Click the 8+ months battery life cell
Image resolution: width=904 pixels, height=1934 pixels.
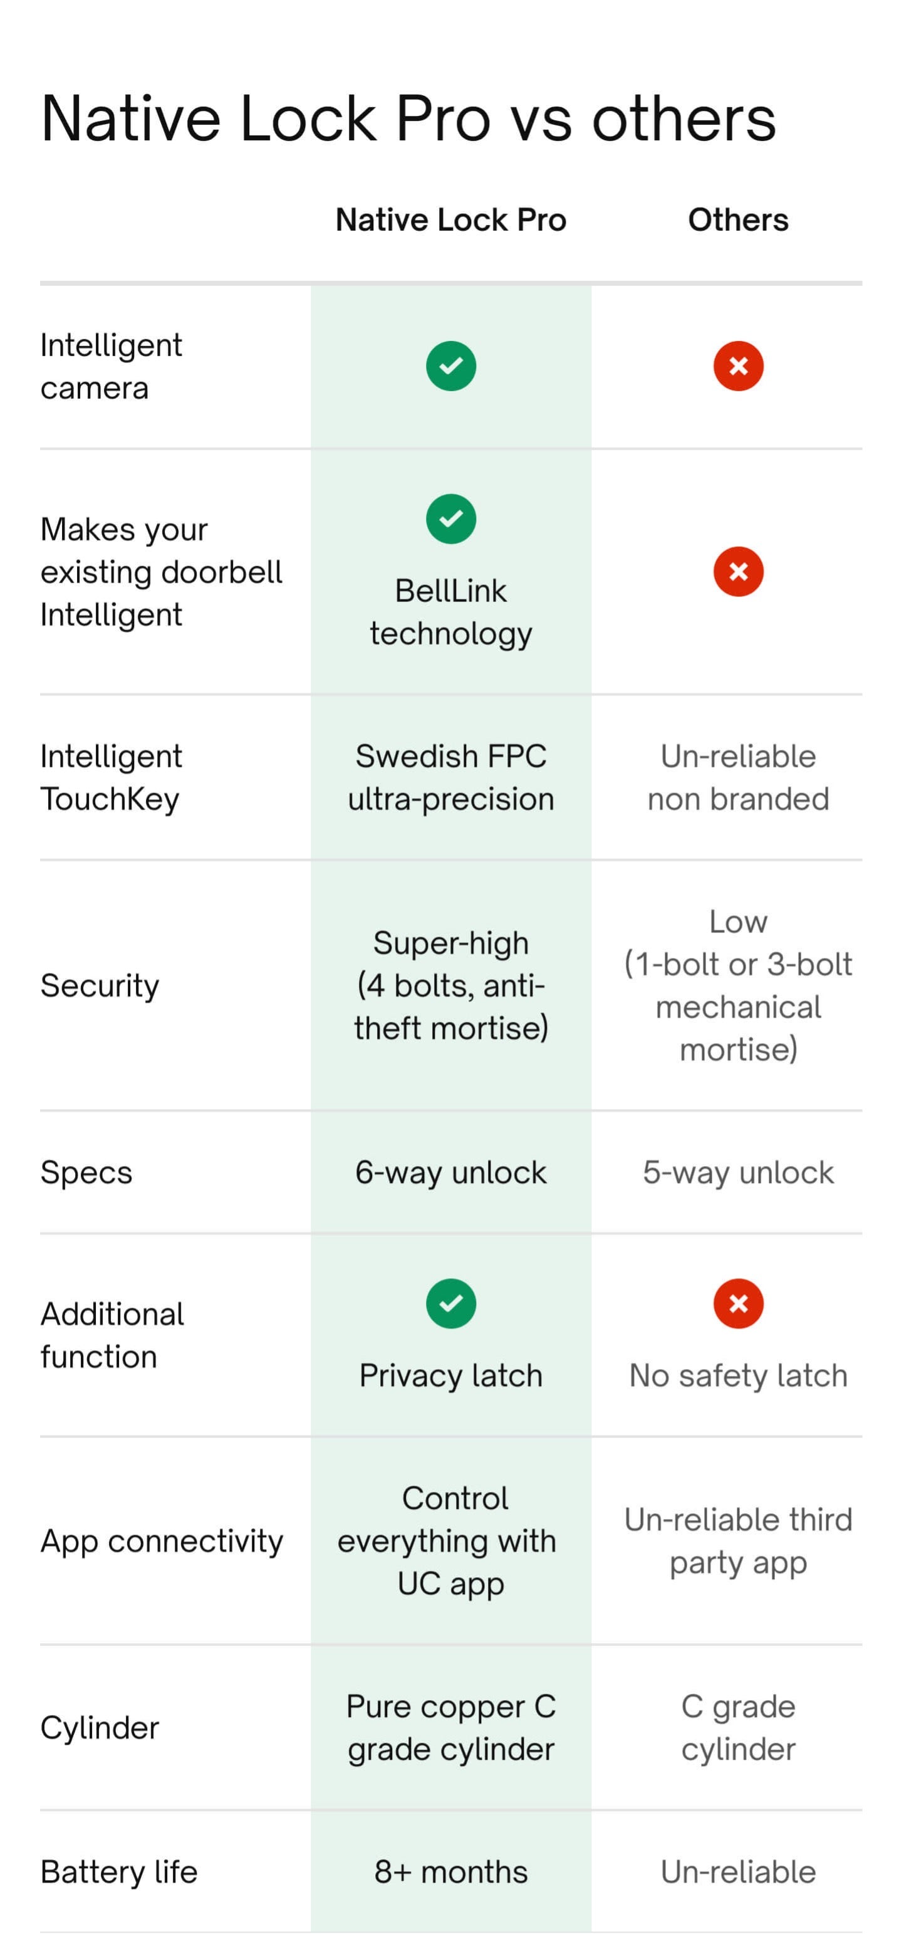tap(451, 1872)
